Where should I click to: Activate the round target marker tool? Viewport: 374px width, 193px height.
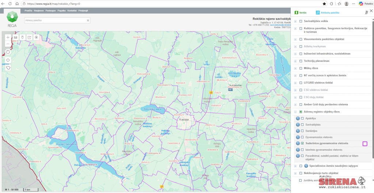(36, 37)
